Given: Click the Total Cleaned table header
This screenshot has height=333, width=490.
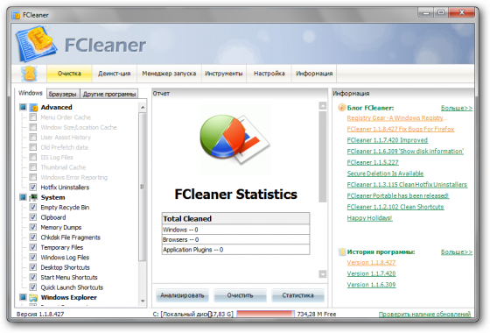Looking at the screenshot, I should tap(235, 219).
